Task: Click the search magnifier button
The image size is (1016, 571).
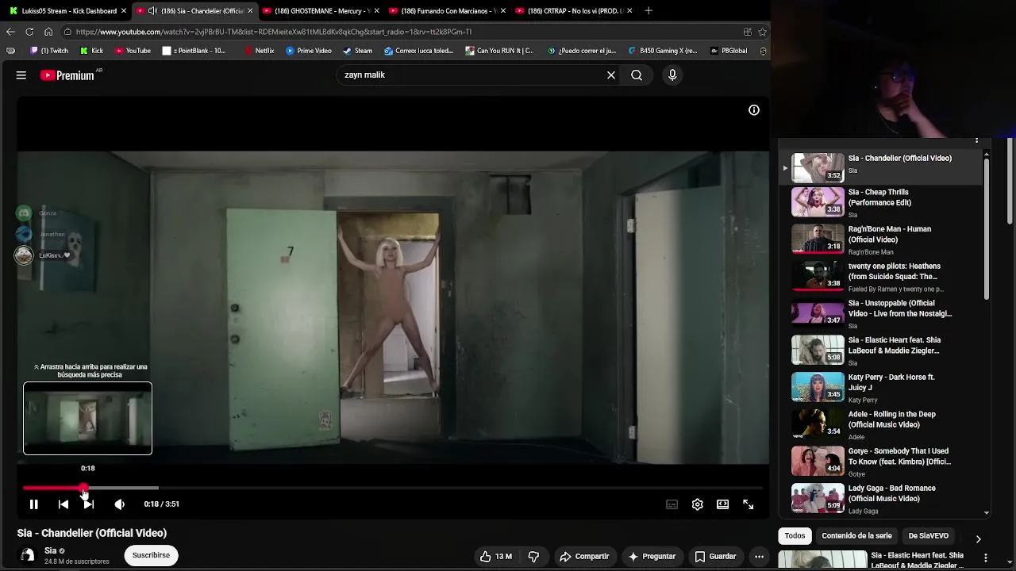Action: 637,75
